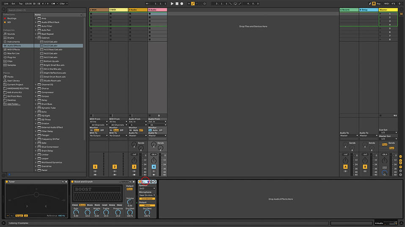Open Current Project in browser
Image resolution: width=405 pixels, height=227 pixels.
point(15,84)
